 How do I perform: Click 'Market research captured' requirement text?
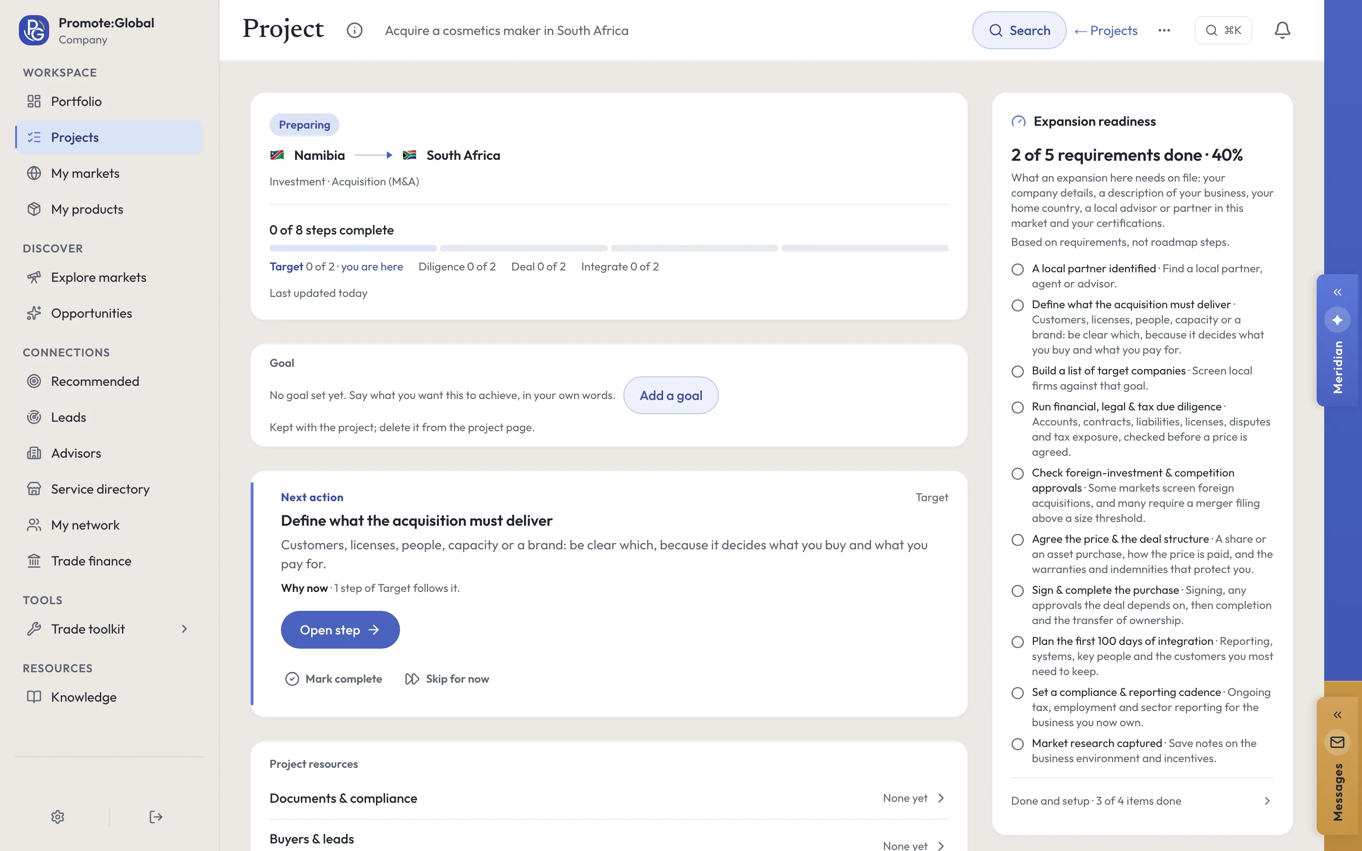coord(1096,744)
